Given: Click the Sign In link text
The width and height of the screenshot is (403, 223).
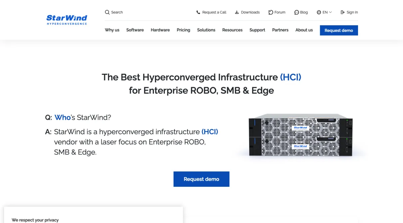Looking at the screenshot, I should click(352, 12).
